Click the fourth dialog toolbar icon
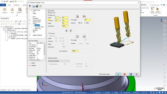Image resolution: width=167 pixels, height=94 pixels. pos(40,6)
